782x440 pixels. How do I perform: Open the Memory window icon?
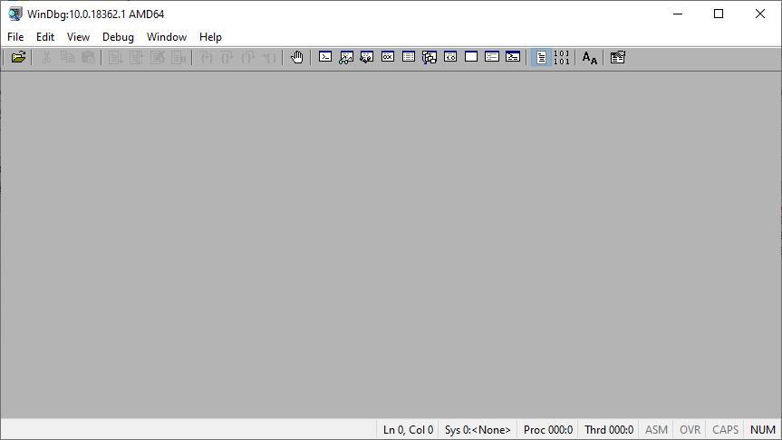(409, 57)
